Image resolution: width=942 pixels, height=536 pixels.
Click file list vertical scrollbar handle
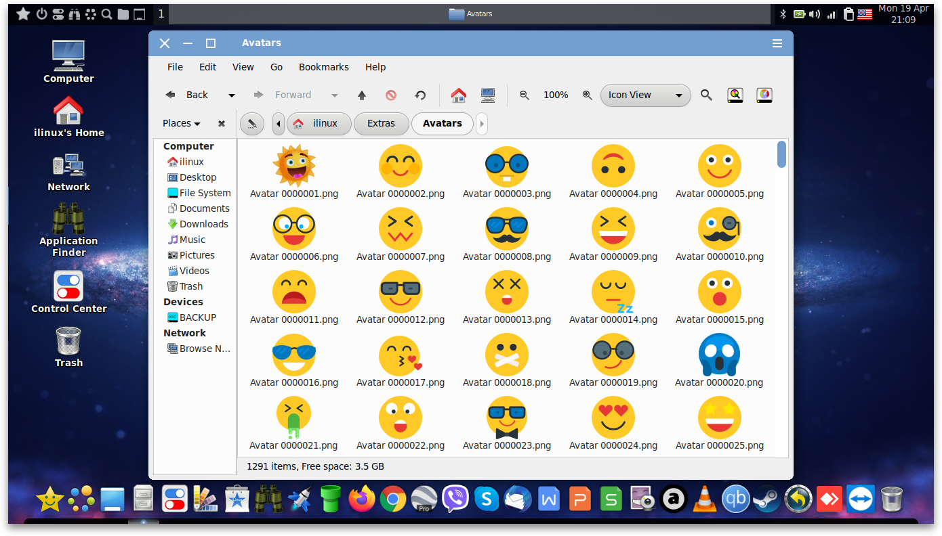point(781,154)
